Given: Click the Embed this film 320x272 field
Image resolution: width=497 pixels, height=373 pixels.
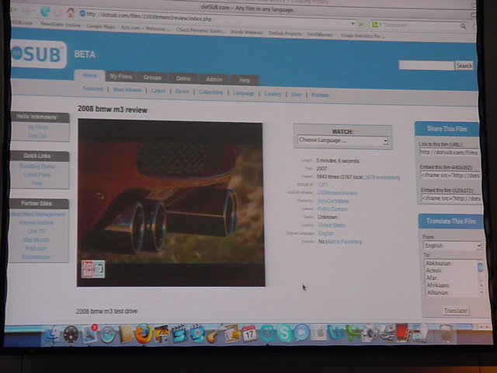Looking at the screenshot, I should tap(451, 199).
